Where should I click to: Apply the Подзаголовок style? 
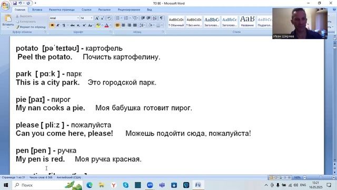point(265,22)
